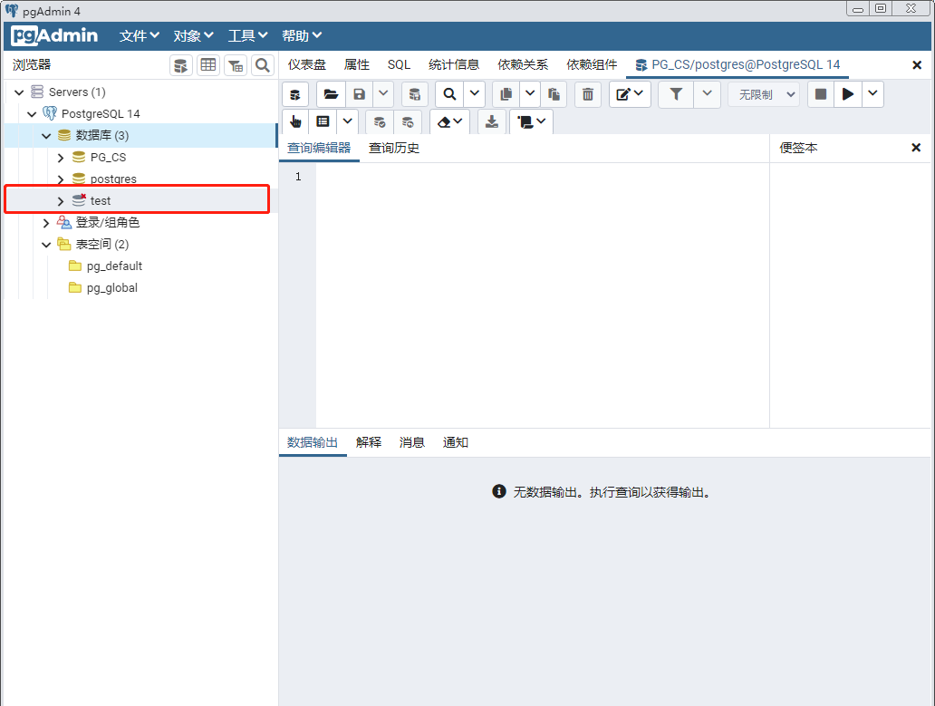Open the macros scroll icon dropdown

pyautogui.click(x=531, y=121)
